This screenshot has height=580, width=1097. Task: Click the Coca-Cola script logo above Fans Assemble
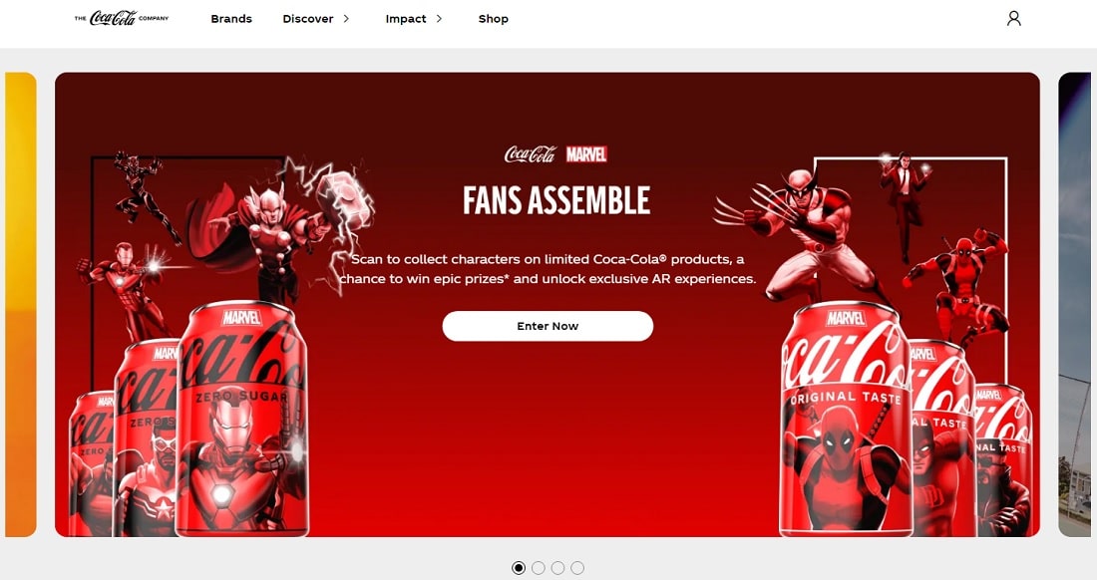coord(531,153)
